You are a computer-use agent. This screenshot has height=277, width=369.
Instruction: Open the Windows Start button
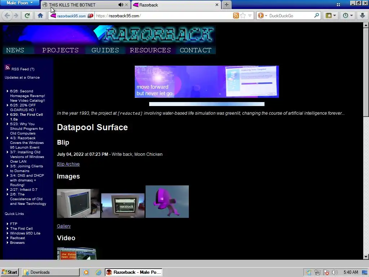click(x=10, y=272)
